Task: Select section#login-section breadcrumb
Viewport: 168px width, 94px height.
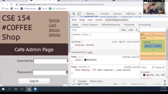Action: click(x=117, y=20)
